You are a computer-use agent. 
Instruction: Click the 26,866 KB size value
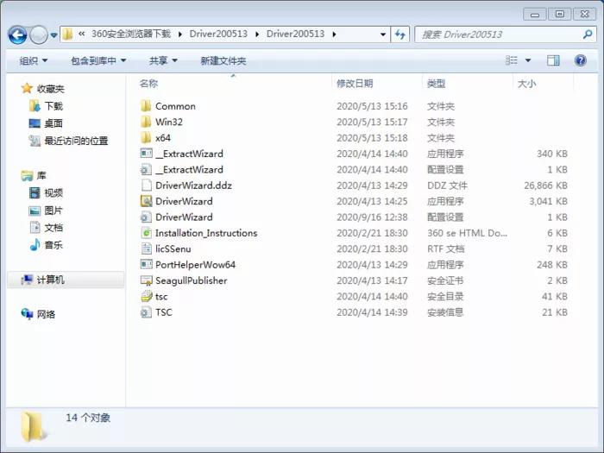tap(545, 186)
